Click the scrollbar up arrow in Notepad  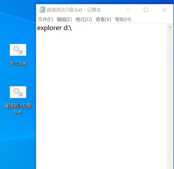tap(170, 27)
